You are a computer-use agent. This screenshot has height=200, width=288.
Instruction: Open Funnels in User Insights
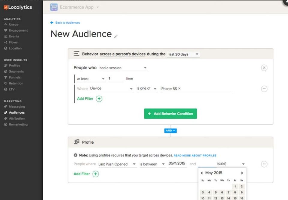(x=15, y=77)
